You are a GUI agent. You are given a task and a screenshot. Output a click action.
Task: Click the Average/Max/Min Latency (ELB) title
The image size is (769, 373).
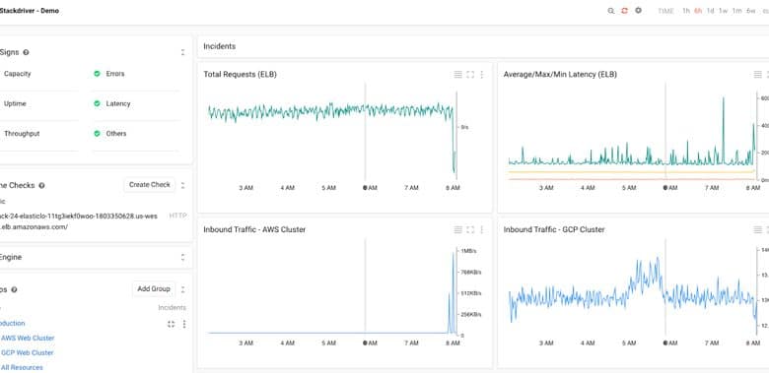coord(560,75)
